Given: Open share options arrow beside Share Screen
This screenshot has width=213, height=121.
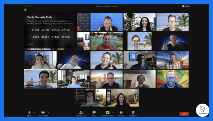Looking at the screenshot, I should tap(113, 112).
